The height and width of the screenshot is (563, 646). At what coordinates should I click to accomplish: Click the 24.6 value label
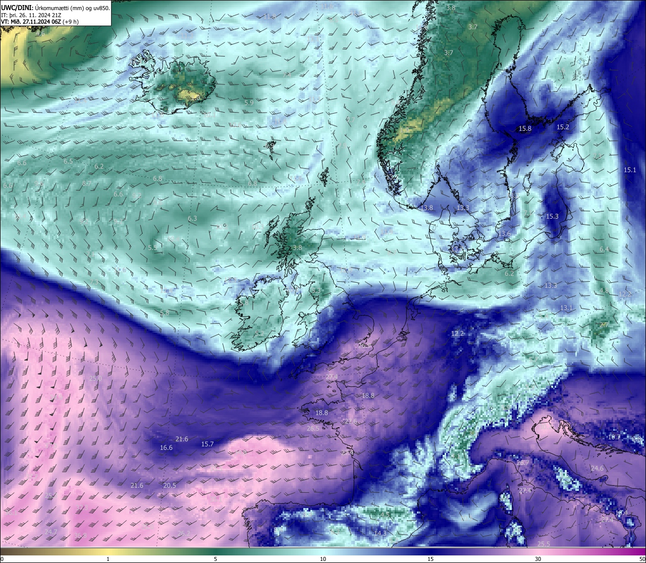click(x=597, y=469)
